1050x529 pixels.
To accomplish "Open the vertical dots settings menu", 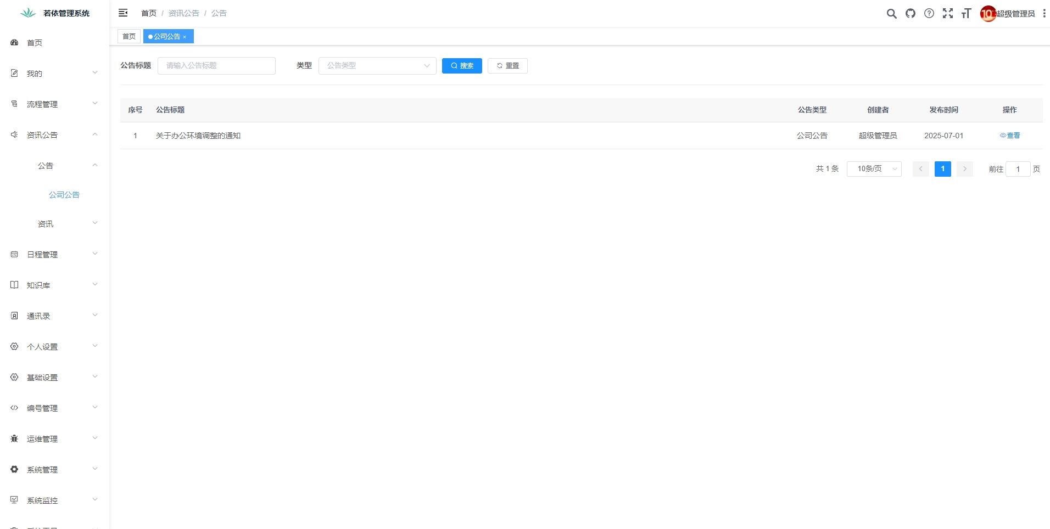I will tap(1044, 14).
